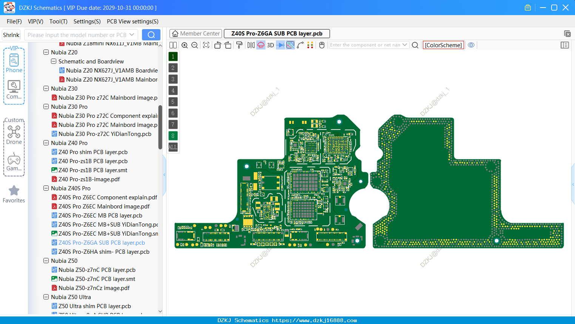The height and width of the screenshot is (324, 575).
Task: Rotate board counterclockwise
Action: pyautogui.click(x=217, y=45)
